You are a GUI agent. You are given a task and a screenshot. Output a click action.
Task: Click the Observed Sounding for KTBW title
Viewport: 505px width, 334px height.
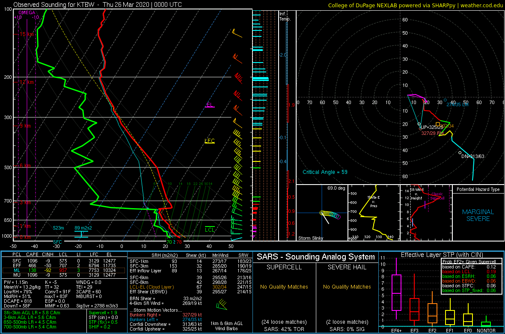pos(98,5)
